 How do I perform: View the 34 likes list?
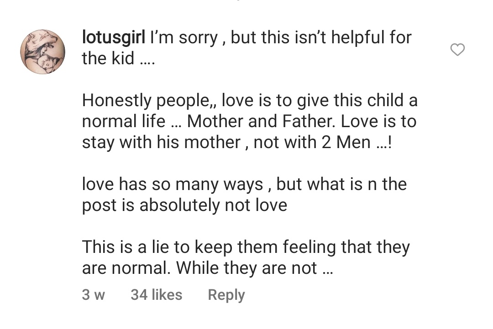click(156, 295)
